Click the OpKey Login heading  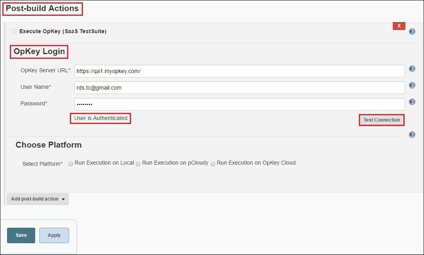coord(39,51)
